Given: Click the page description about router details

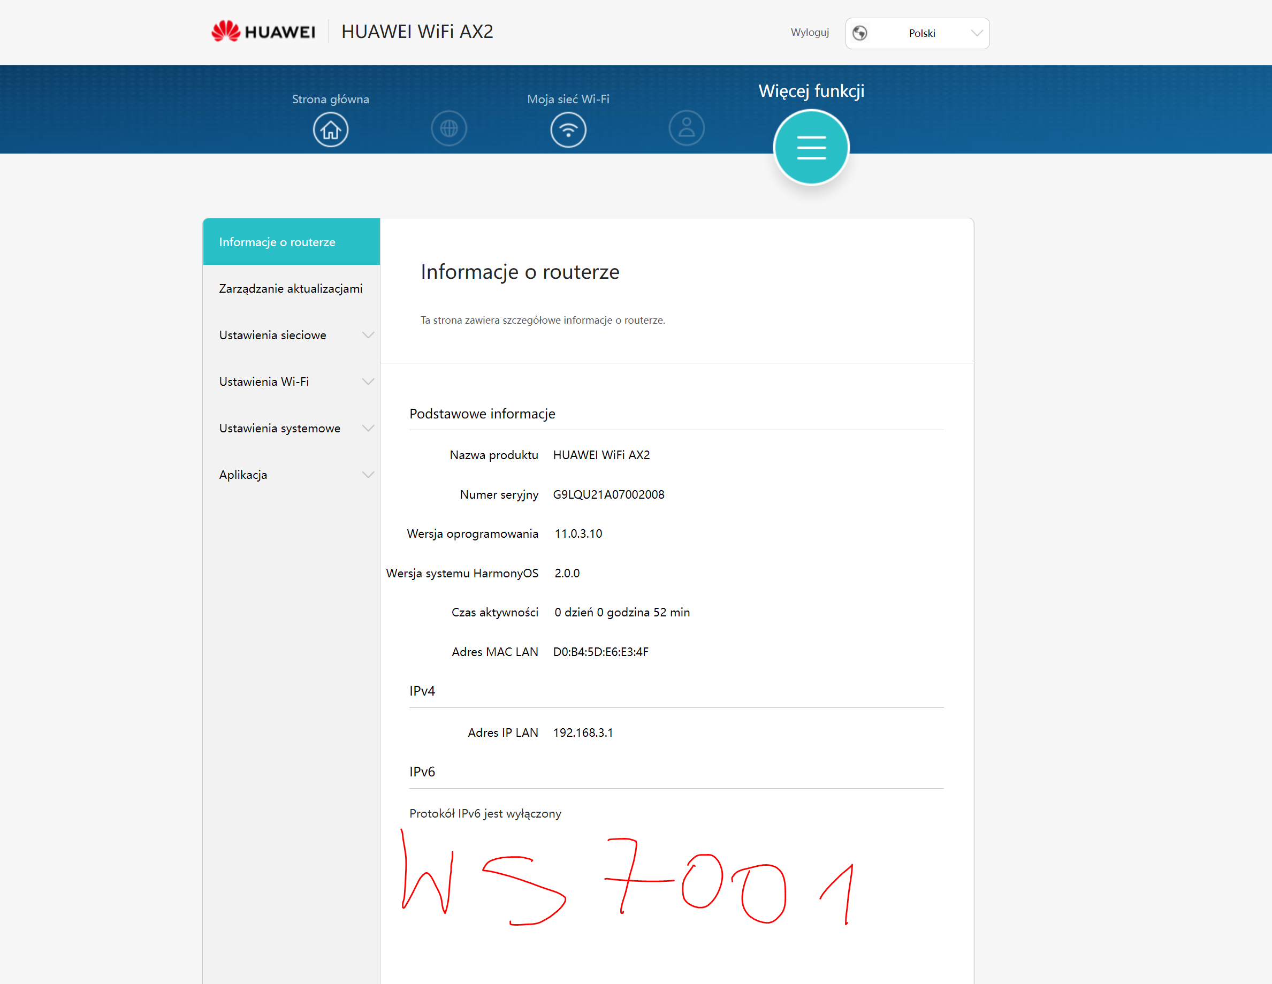Looking at the screenshot, I should (x=543, y=320).
